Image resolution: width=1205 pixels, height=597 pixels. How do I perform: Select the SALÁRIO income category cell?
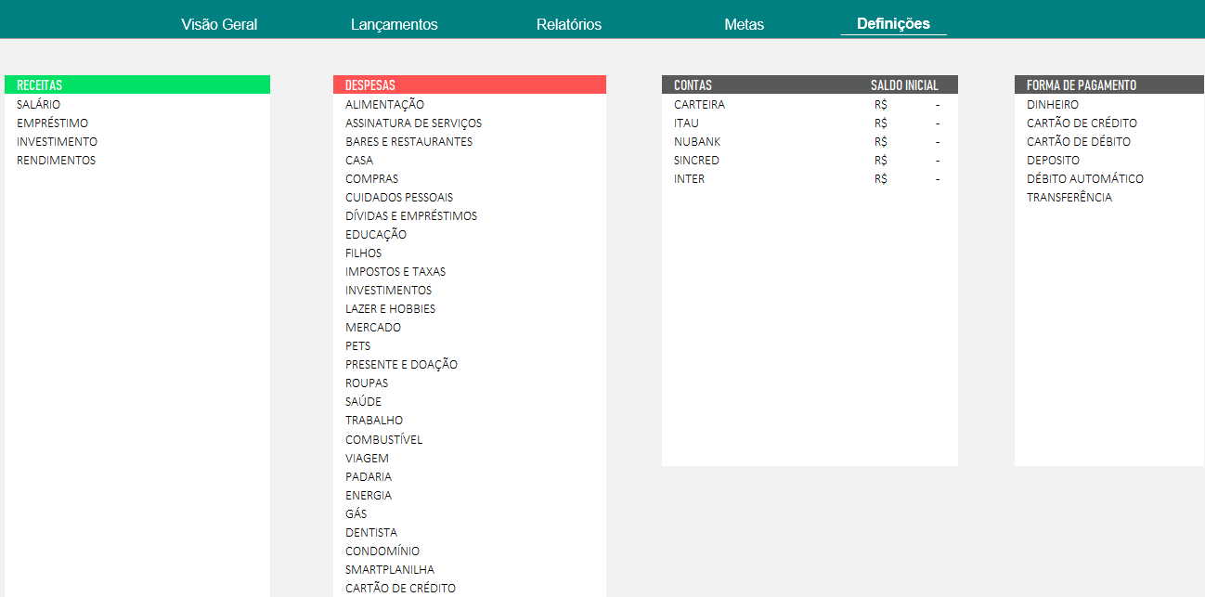click(x=39, y=105)
